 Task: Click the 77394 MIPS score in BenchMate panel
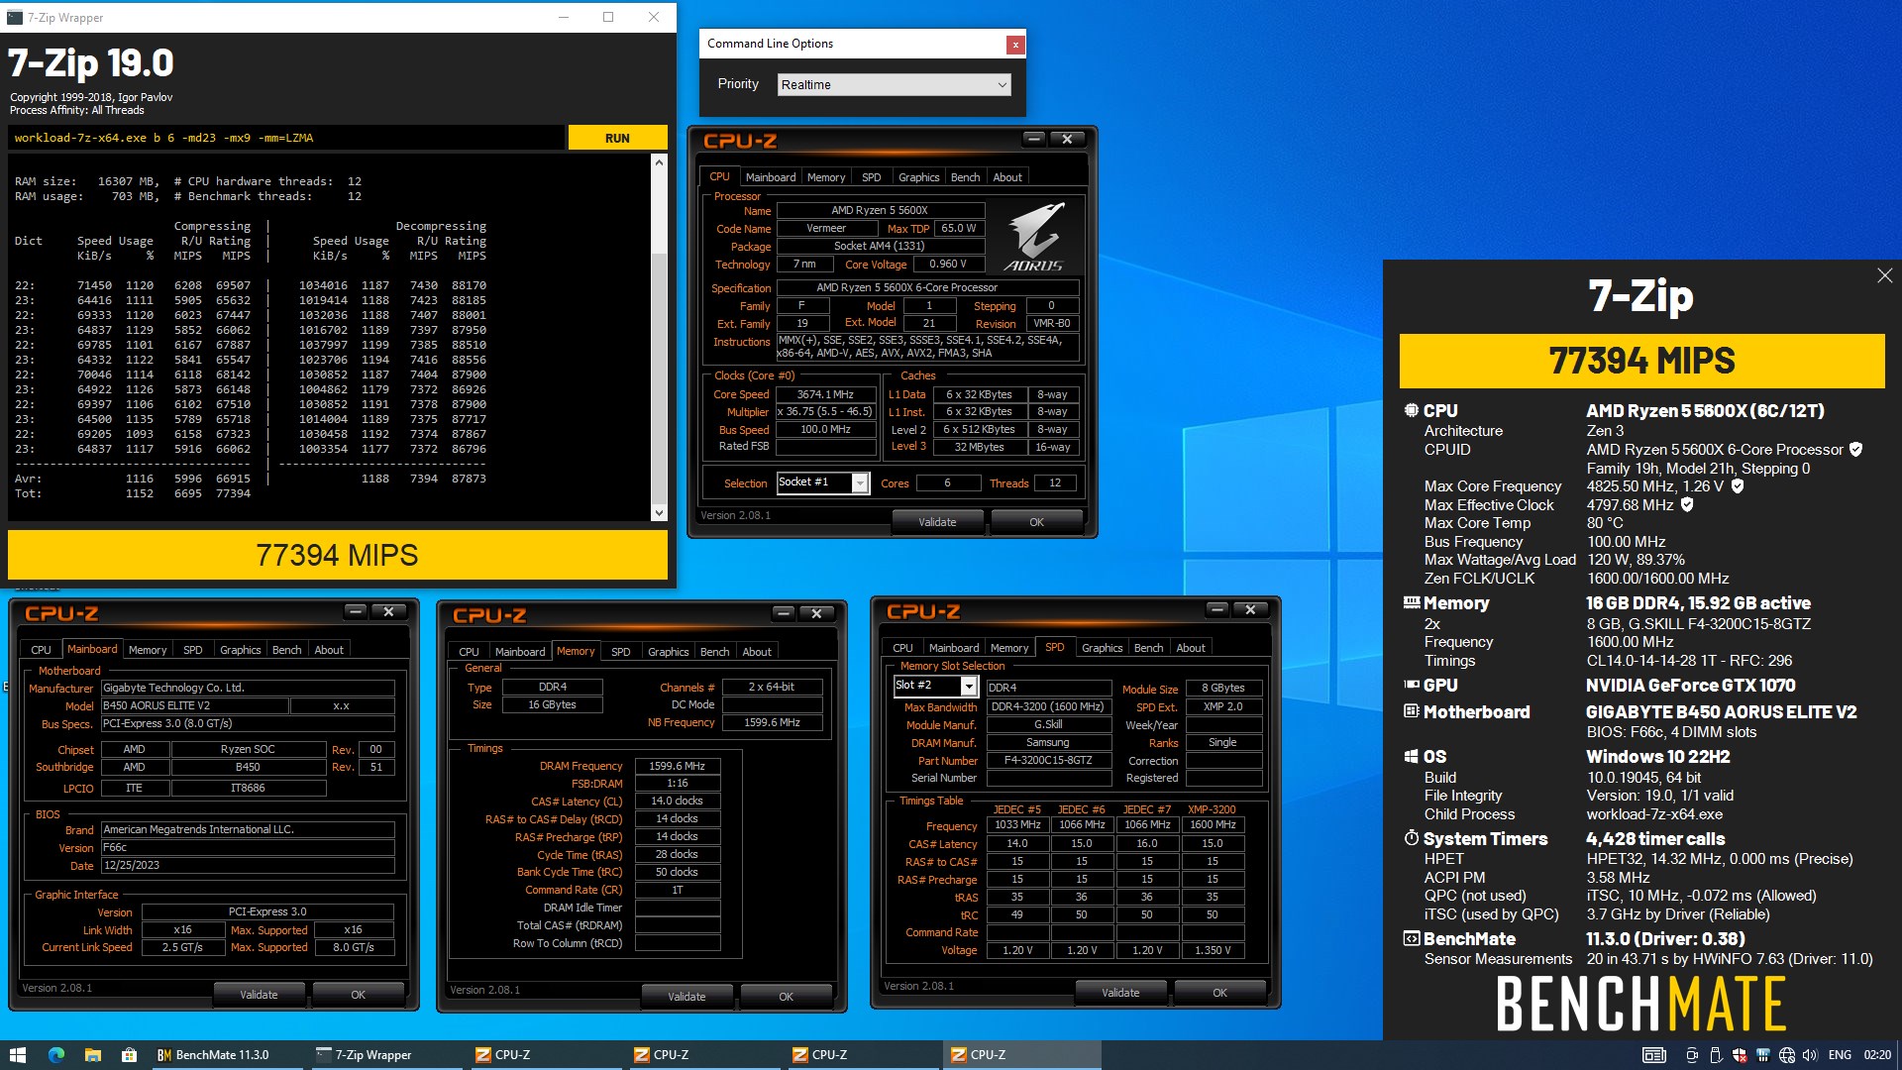(1641, 361)
